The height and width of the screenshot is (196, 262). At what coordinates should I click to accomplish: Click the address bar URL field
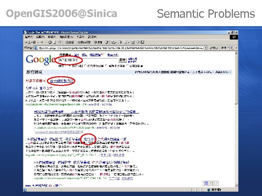(x=119, y=48)
